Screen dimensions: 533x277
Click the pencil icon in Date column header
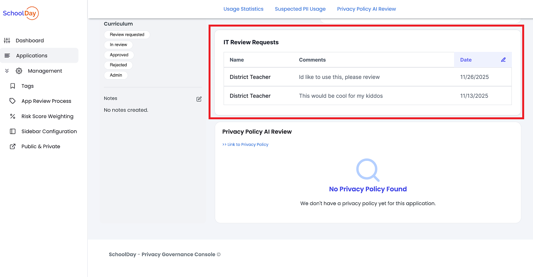click(503, 60)
